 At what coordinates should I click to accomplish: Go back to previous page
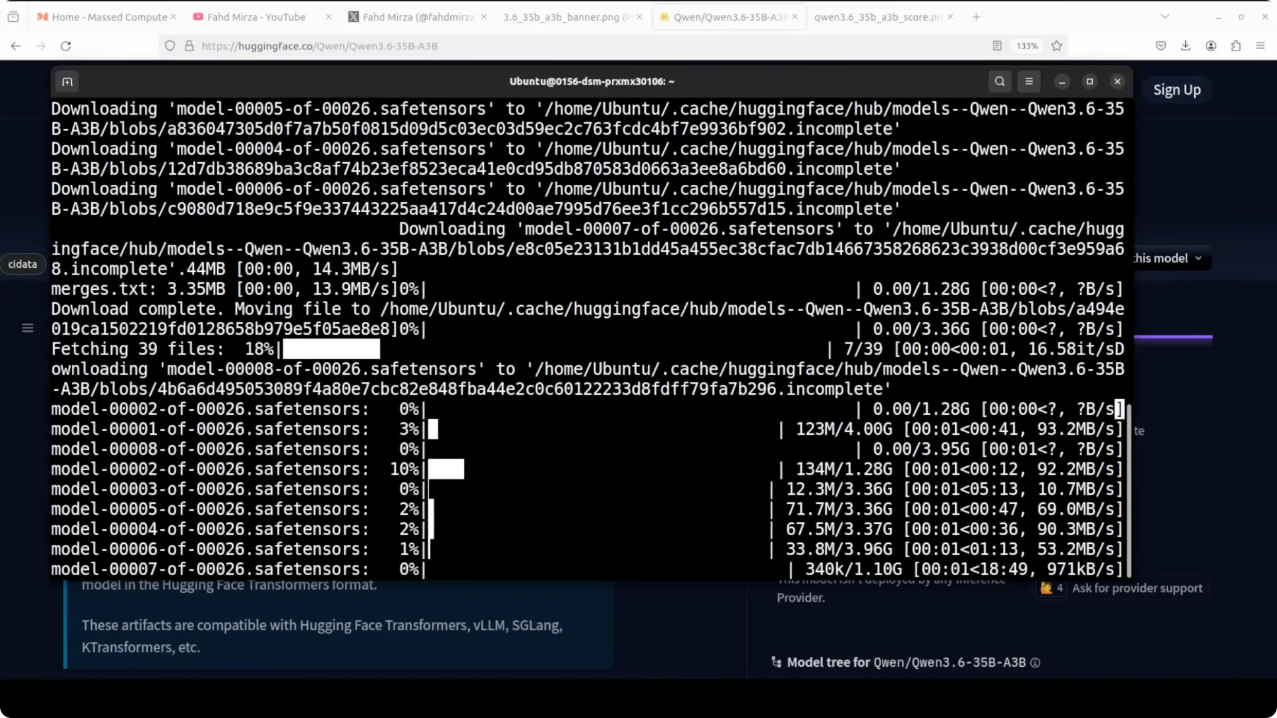[16, 46]
